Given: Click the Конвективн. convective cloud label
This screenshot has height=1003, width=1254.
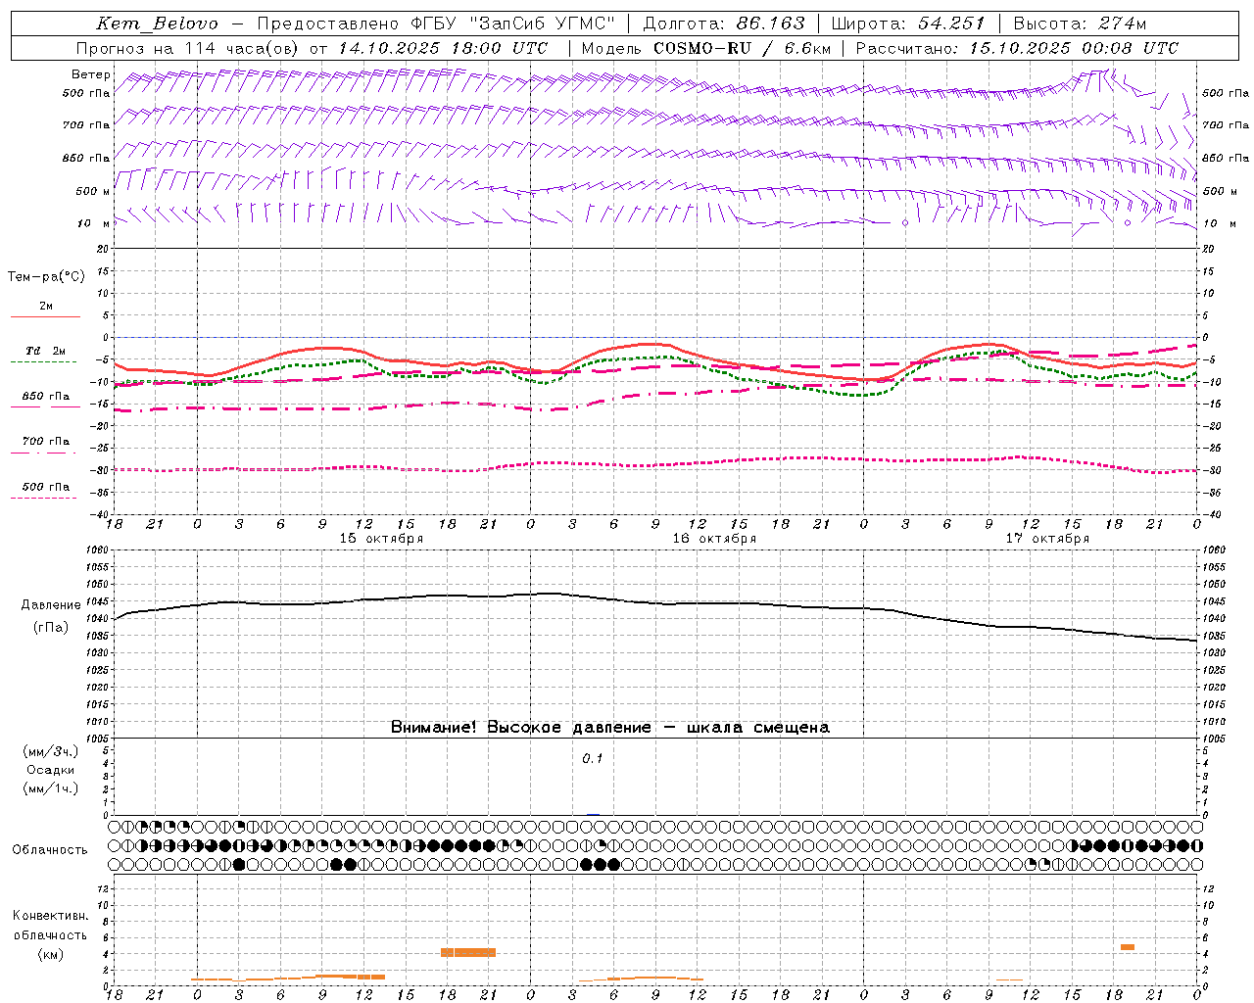Looking at the screenshot, I should point(50,916).
